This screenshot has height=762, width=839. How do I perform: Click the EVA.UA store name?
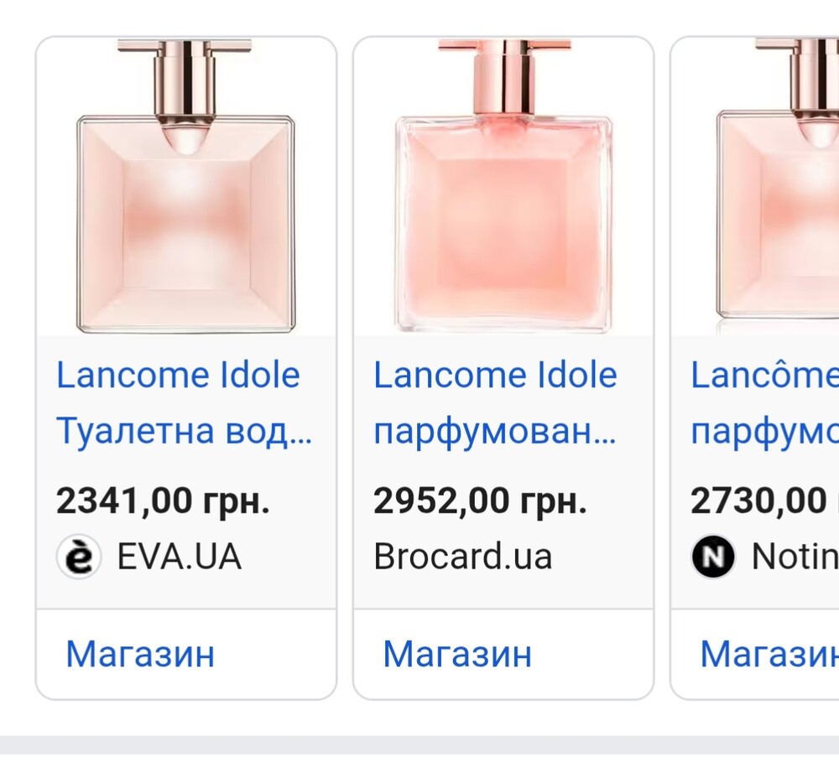pyautogui.click(x=180, y=557)
